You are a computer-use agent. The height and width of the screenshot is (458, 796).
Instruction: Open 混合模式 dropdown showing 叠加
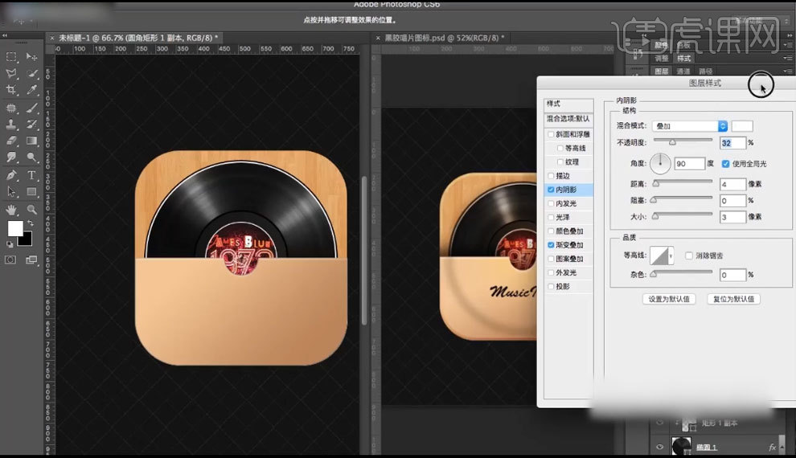pyautogui.click(x=690, y=126)
